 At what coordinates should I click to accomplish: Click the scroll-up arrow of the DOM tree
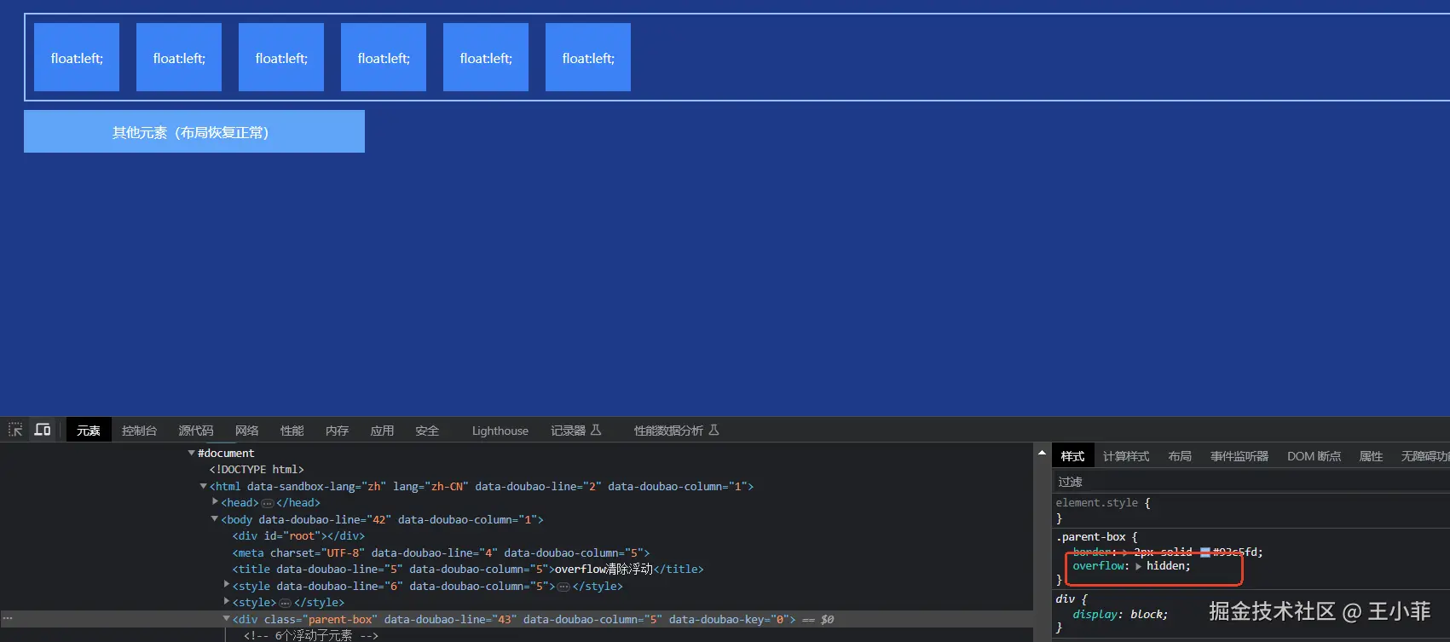coord(1042,453)
